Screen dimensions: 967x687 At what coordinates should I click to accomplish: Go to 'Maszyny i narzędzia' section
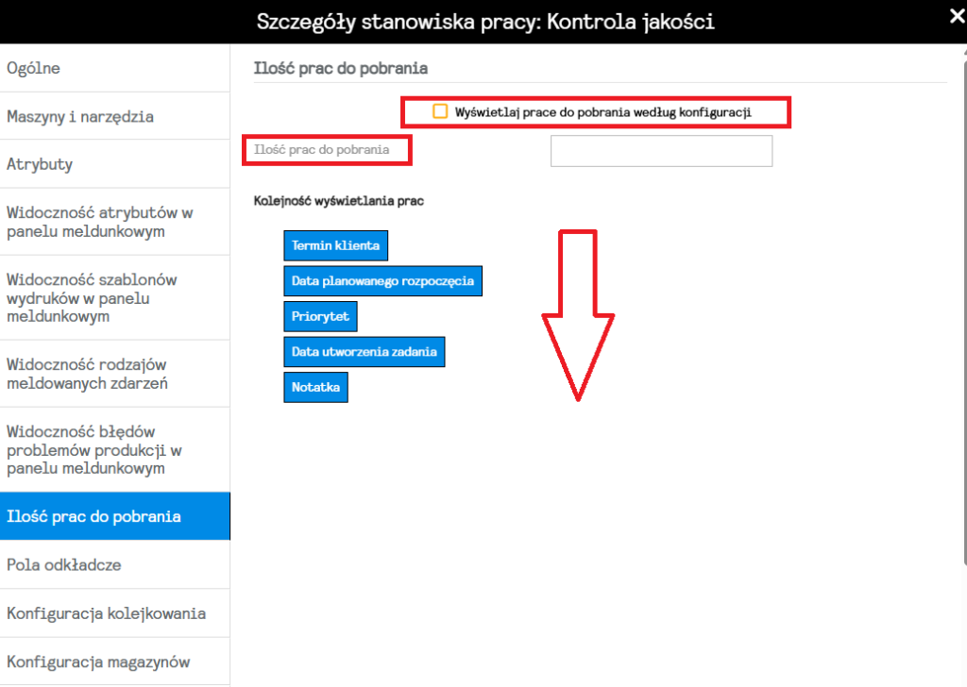coord(114,117)
